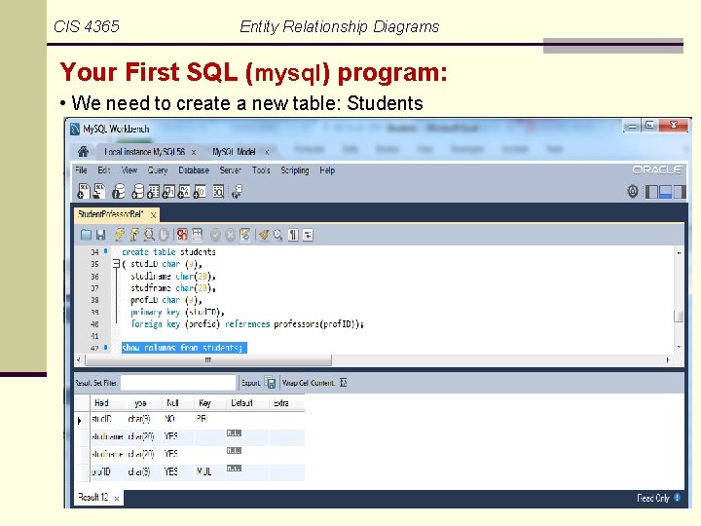Screen dimensions: 701x526
Task: Create a new view icon
Action: click(168, 191)
